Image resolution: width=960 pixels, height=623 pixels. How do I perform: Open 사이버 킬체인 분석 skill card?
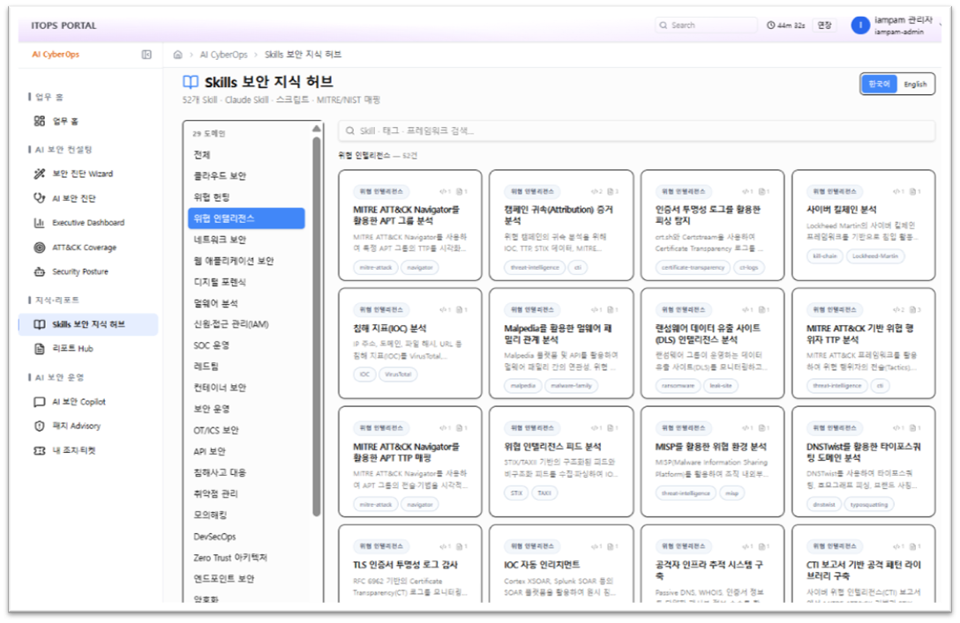(863, 226)
